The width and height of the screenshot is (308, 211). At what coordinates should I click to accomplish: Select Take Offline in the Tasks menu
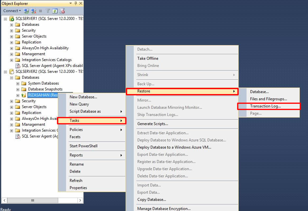click(x=148, y=58)
